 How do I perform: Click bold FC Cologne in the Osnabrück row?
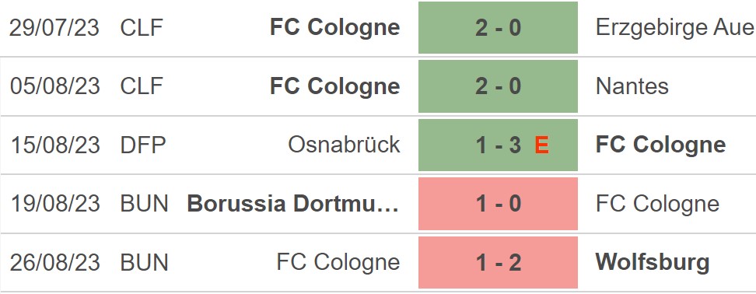click(x=660, y=145)
